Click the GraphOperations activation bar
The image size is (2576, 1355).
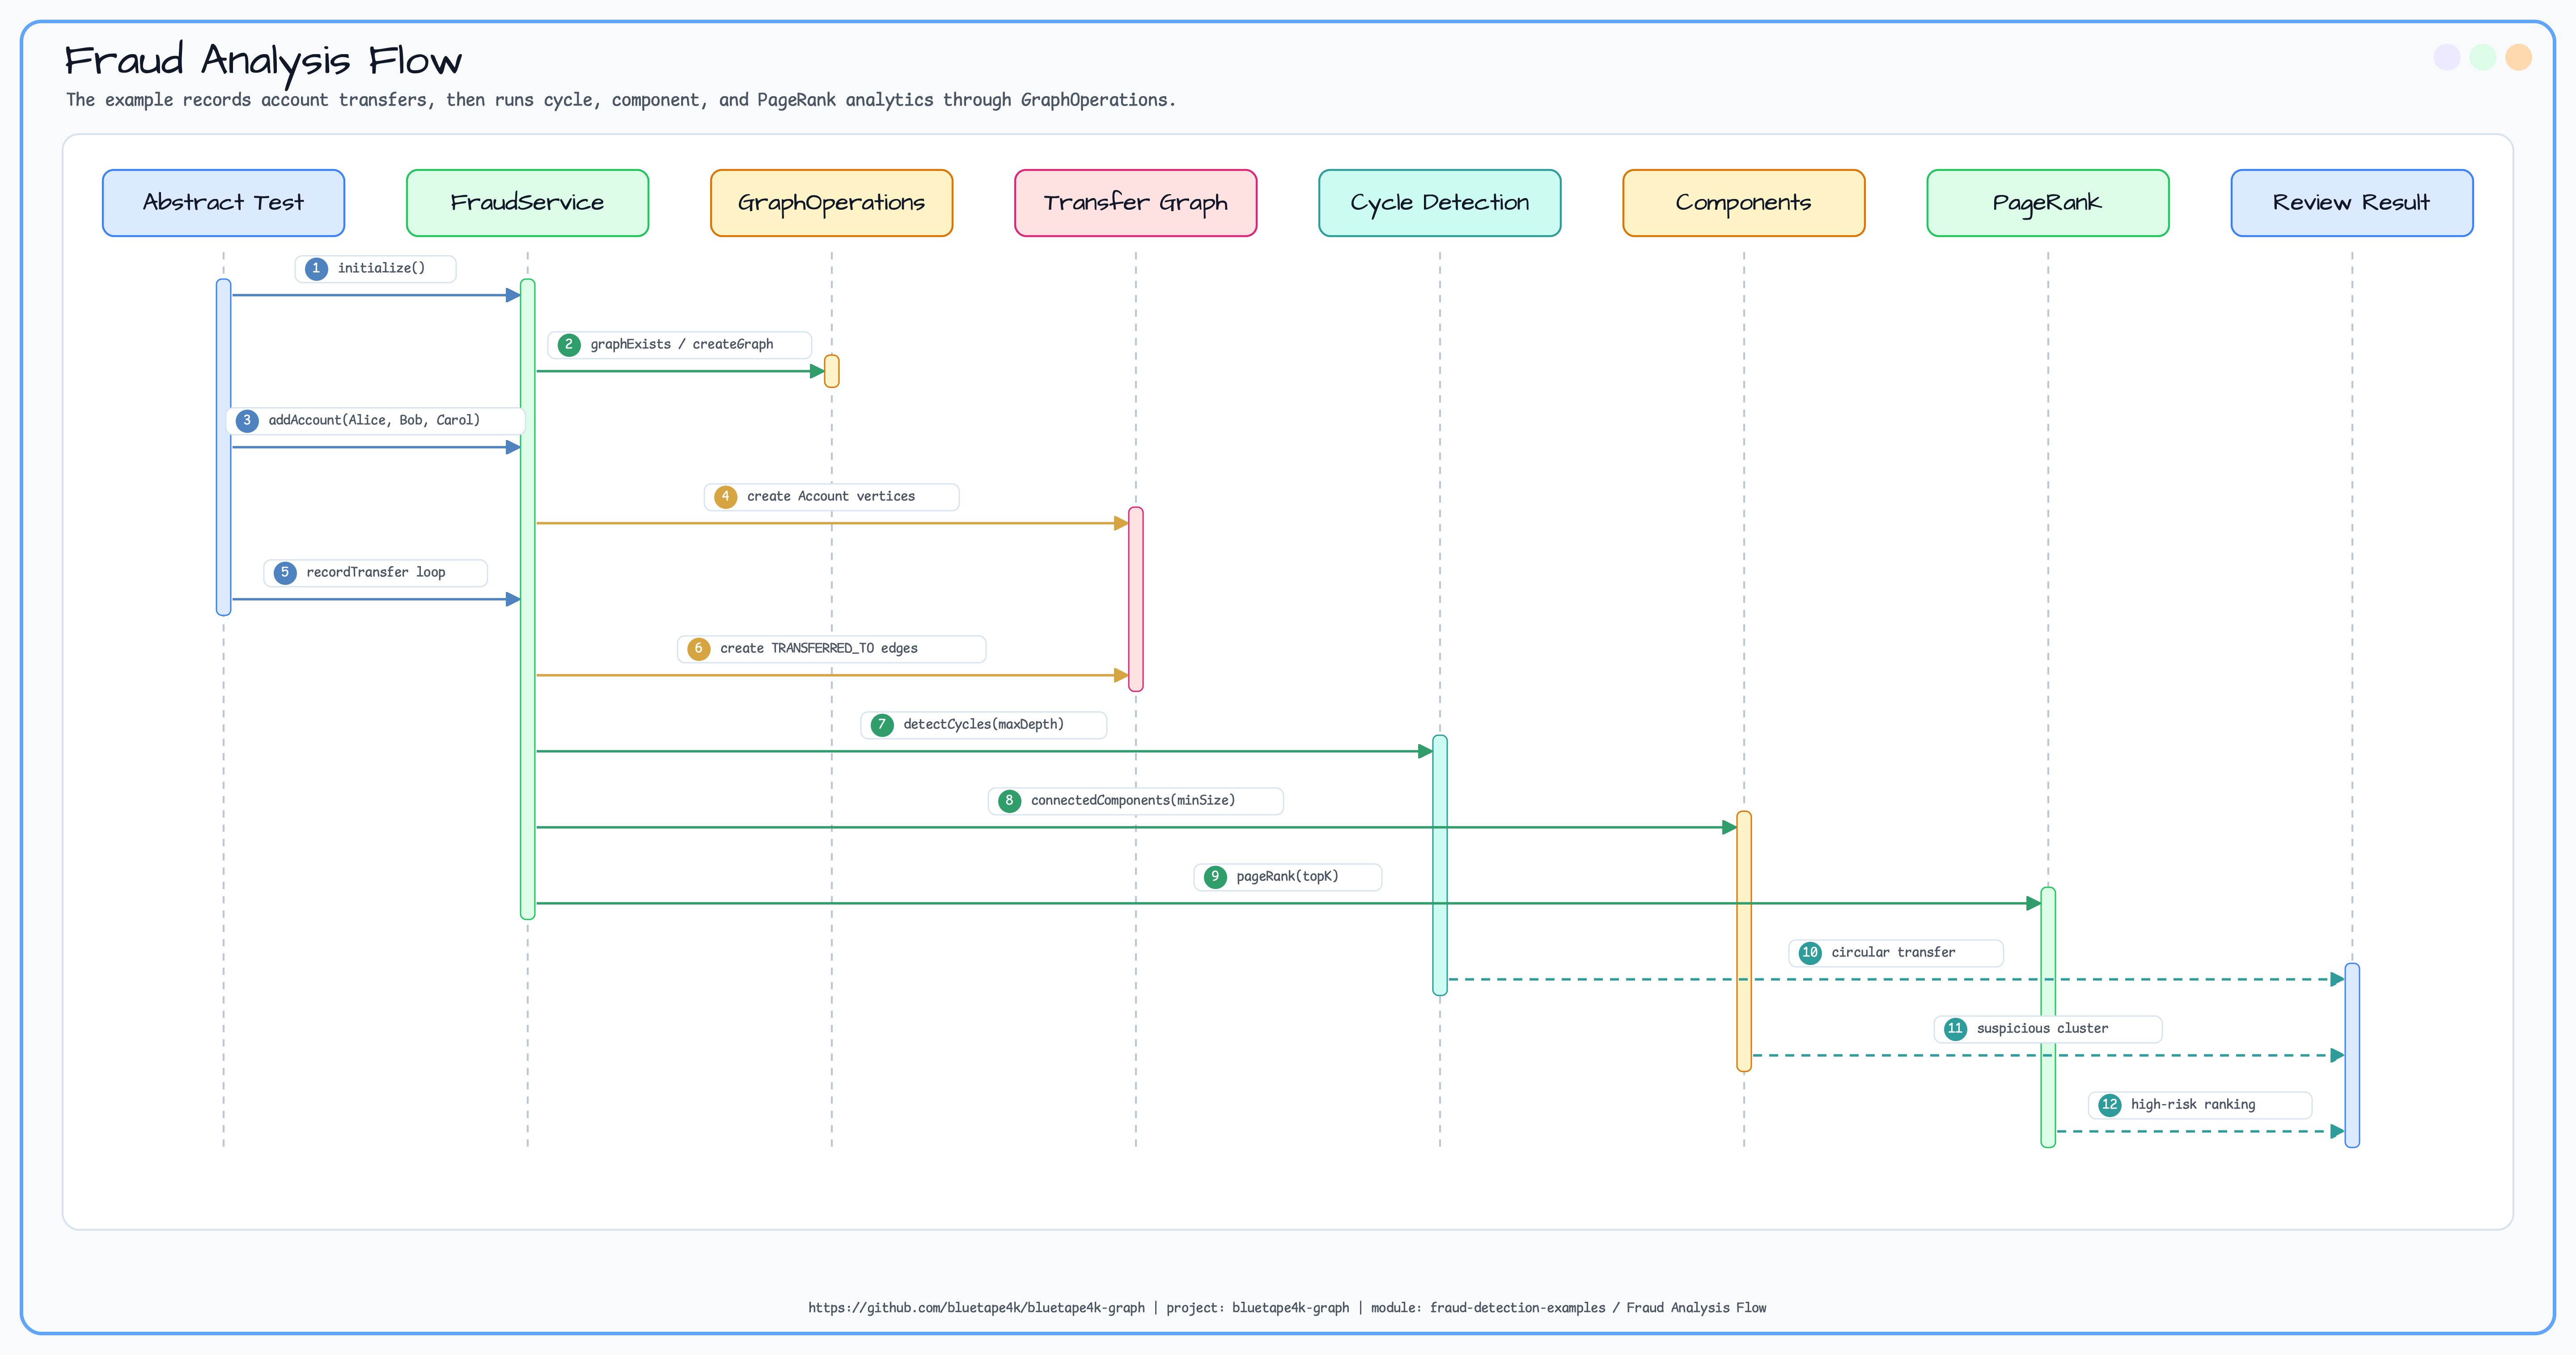(x=831, y=371)
